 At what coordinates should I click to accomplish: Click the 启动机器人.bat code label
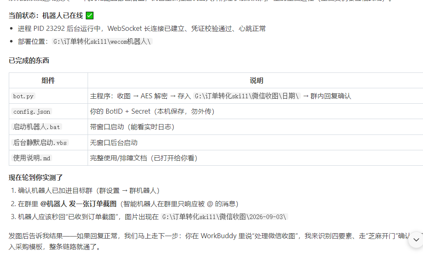coord(37,127)
